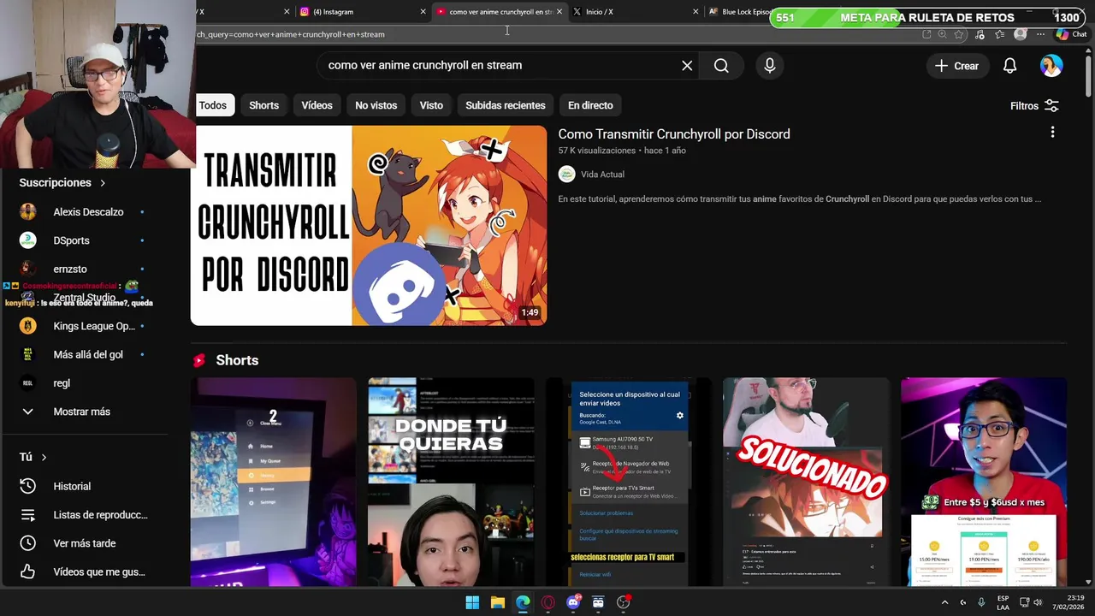The height and width of the screenshot is (616, 1095).
Task: Select the No vistos filter chip
Action: point(376,105)
